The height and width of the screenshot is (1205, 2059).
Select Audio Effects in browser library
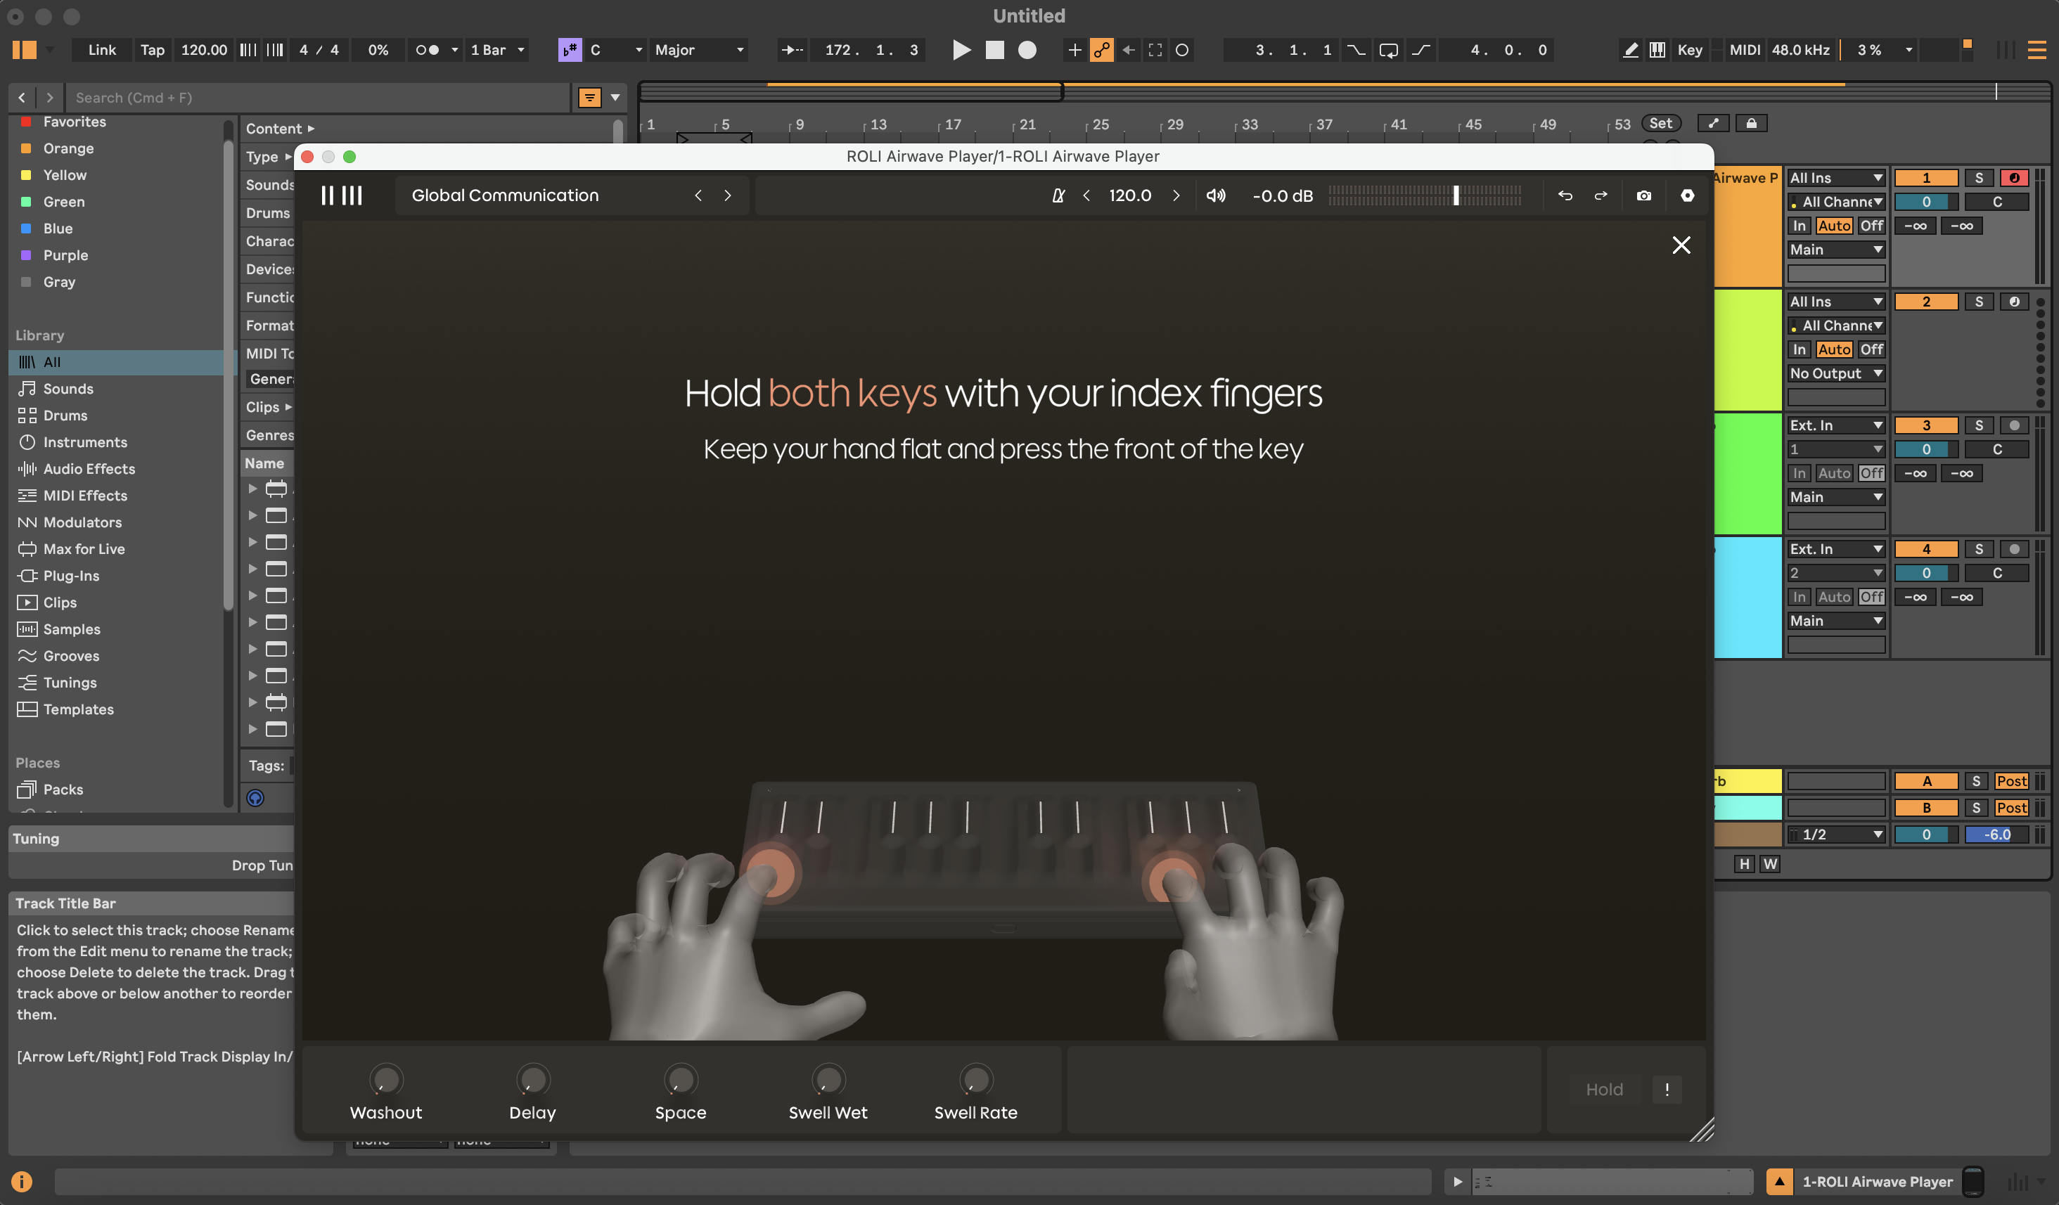click(x=88, y=469)
